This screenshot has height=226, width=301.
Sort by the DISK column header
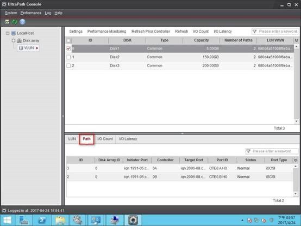pyautogui.click(x=127, y=40)
